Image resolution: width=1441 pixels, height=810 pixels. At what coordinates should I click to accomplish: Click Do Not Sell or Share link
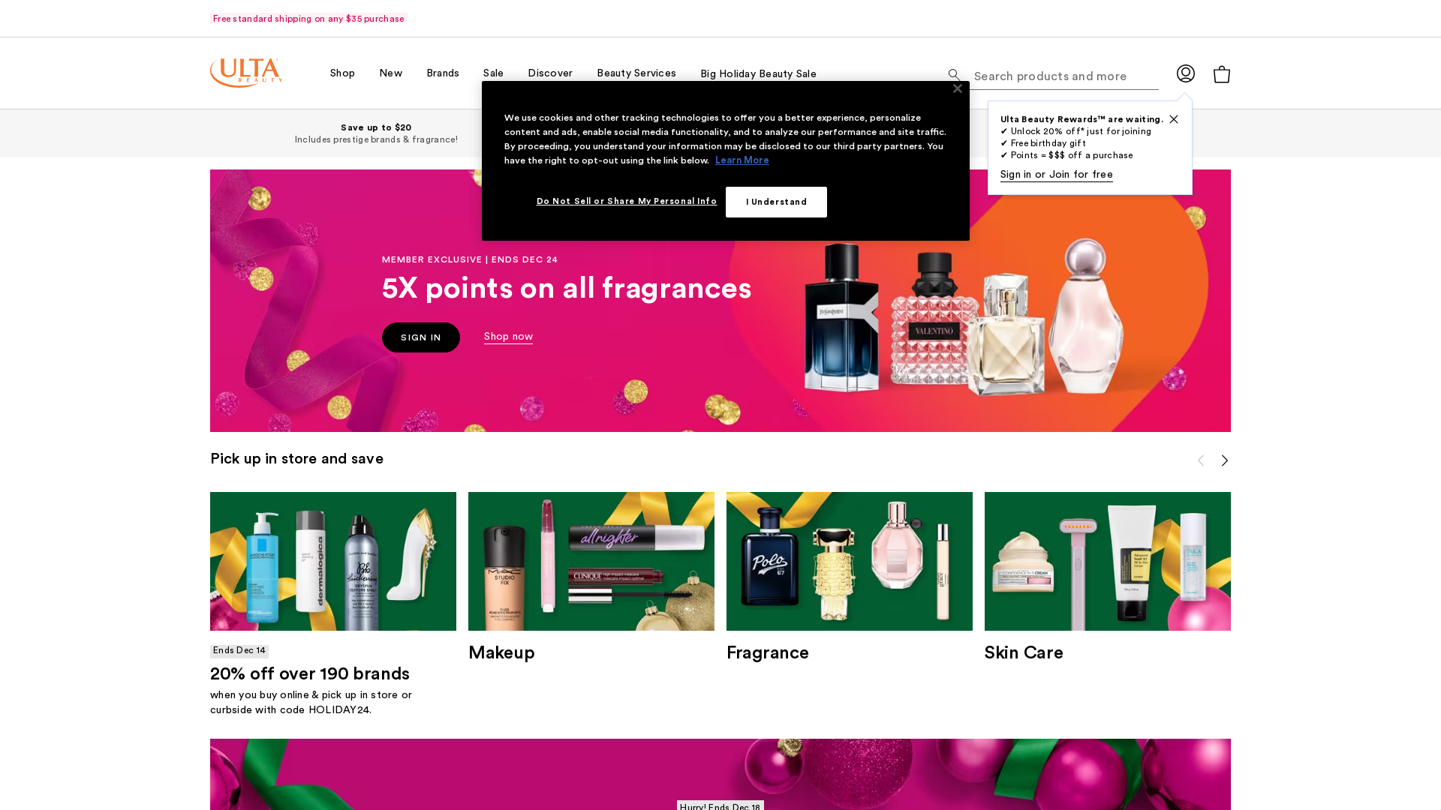pos(627,201)
